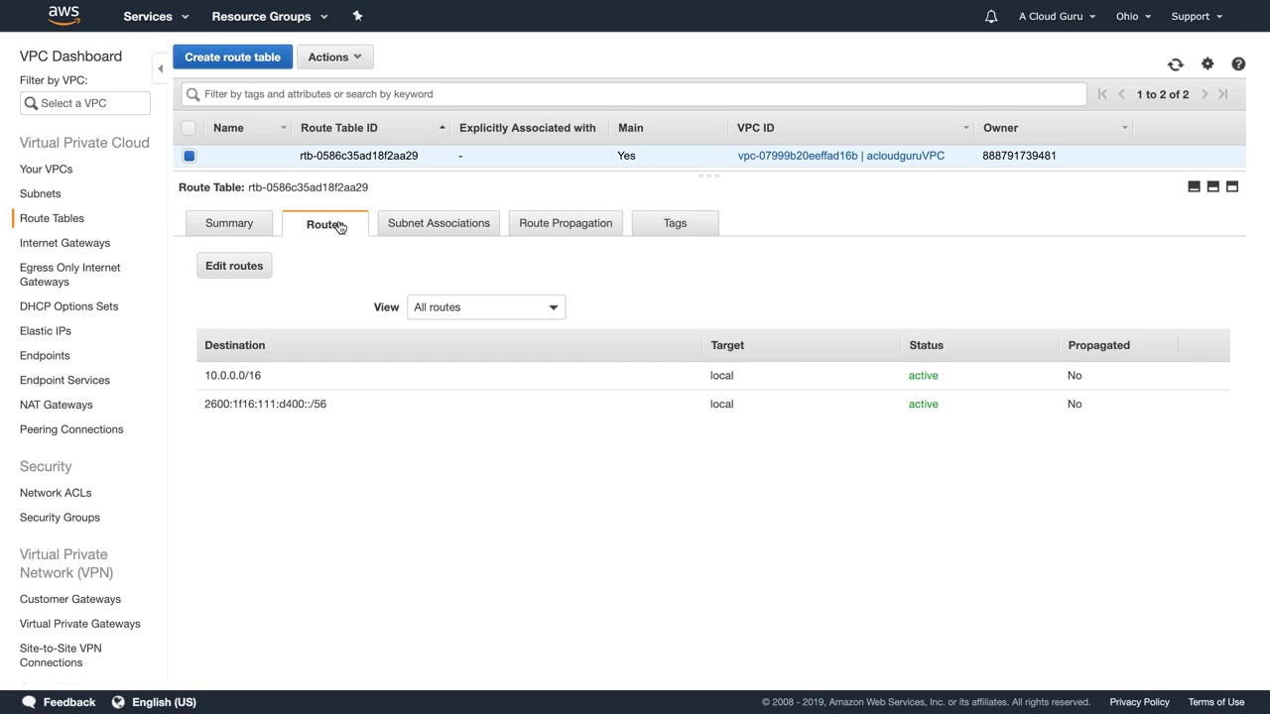Image resolution: width=1270 pixels, height=714 pixels.
Task: Open the help question mark icon
Action: [1238, 64]
